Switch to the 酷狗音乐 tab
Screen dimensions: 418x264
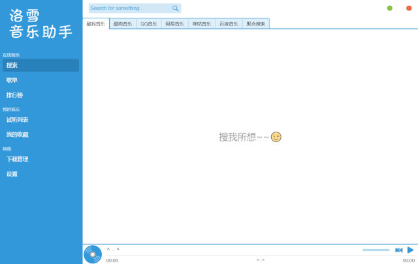click(x=123, y=23)
